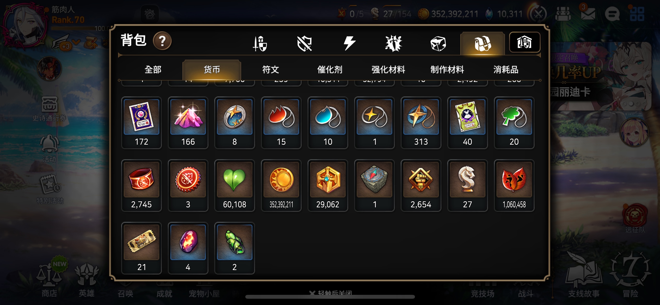Select the lightning bolt category icon
The height and width of the screenshot is (305, 660).
tap(349, 43)
